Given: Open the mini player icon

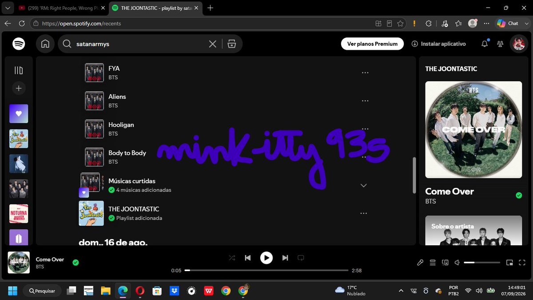Looking at the screenshot, I should point(509,263).
